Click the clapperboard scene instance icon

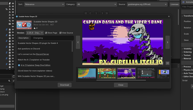point(10,24)
